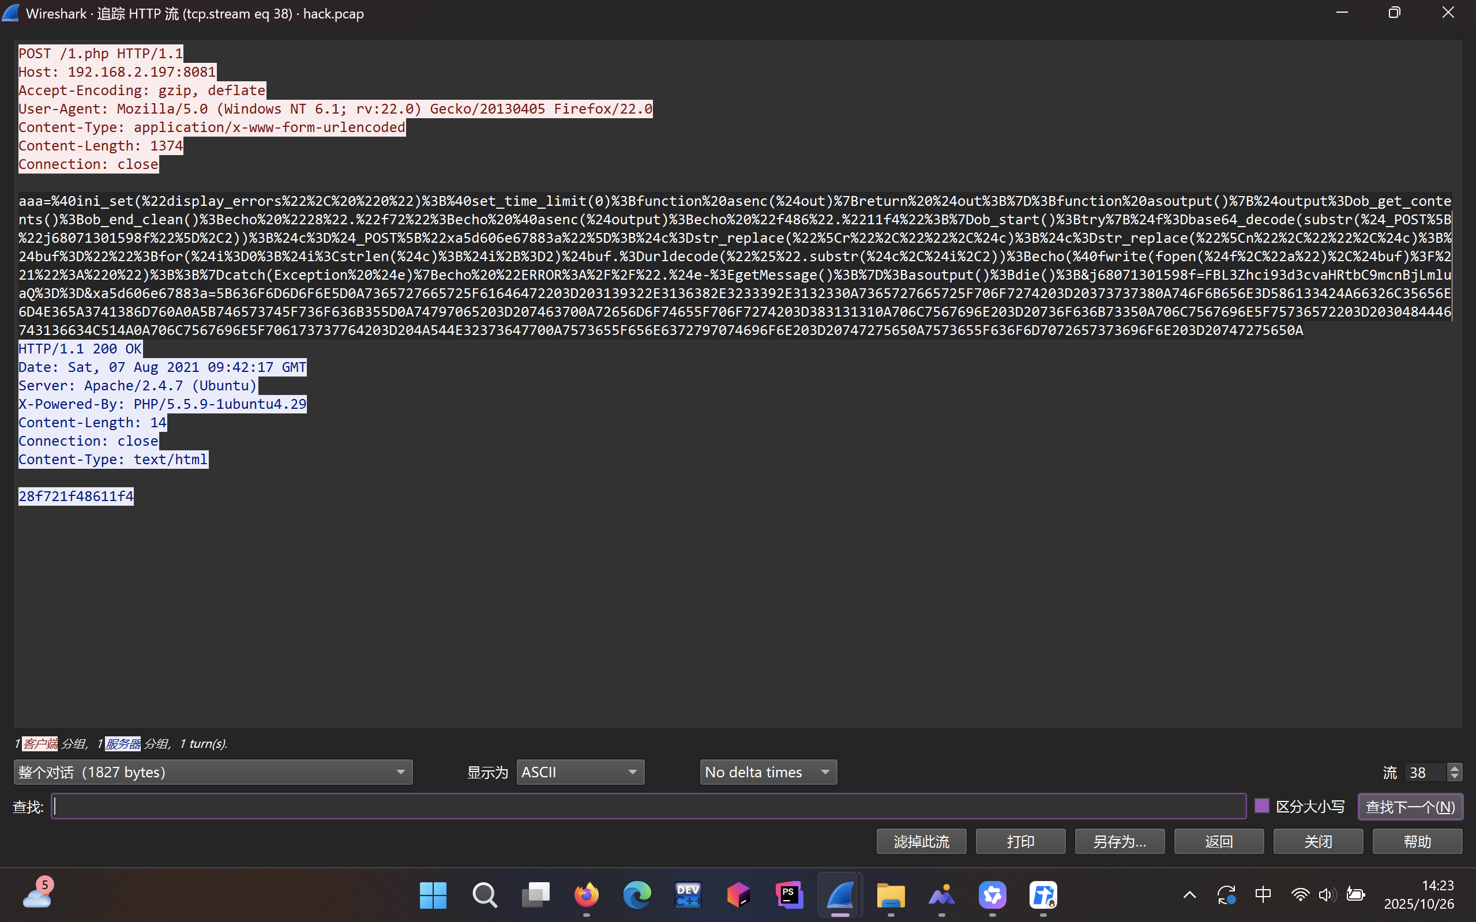Open Dev-C++ from the taskbar
Viewport: 1476px width, 922px height.
[x=688, y=894]
